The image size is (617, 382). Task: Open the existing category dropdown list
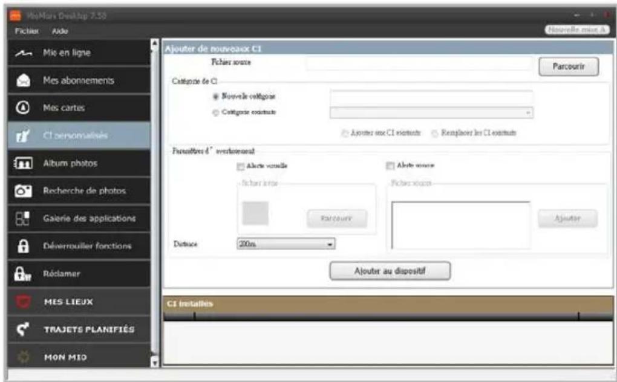[x=431, y=113]
